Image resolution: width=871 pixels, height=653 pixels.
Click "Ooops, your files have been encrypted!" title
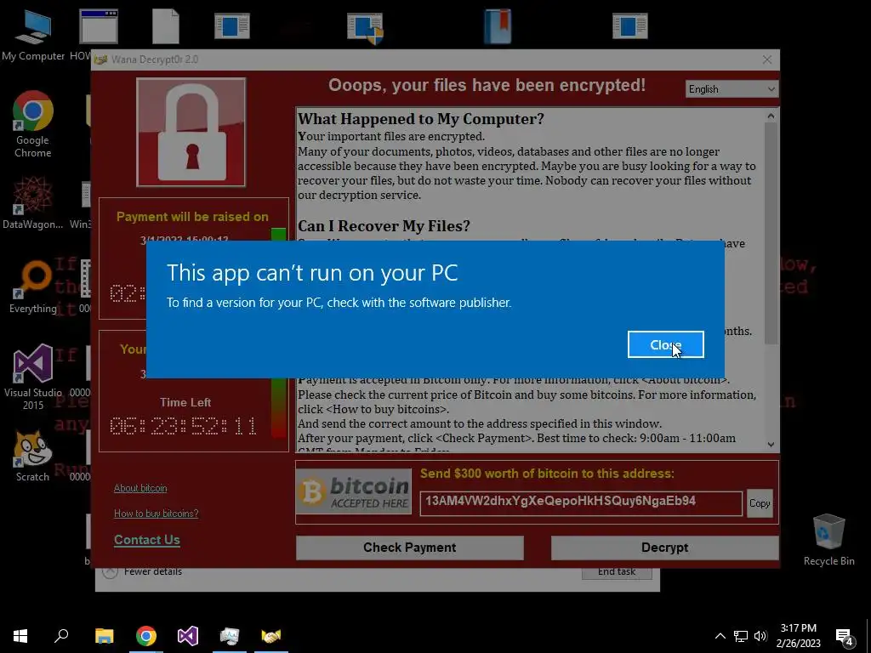(x=487, y=85)
